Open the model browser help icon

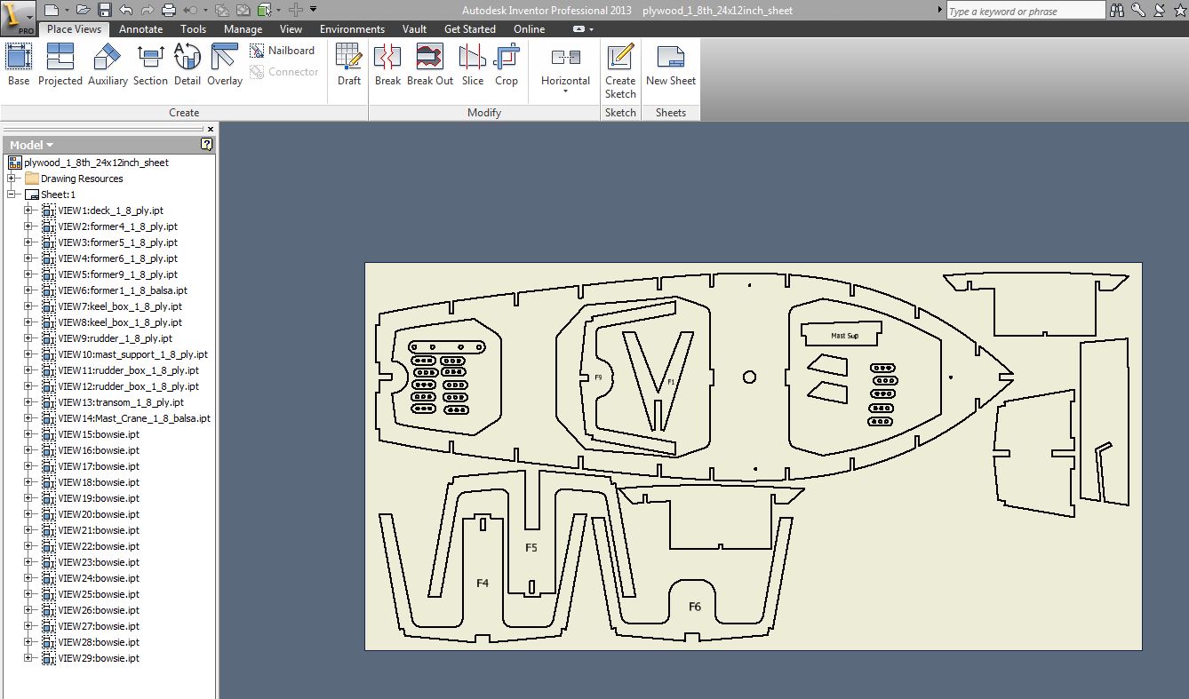pos(206,144)
